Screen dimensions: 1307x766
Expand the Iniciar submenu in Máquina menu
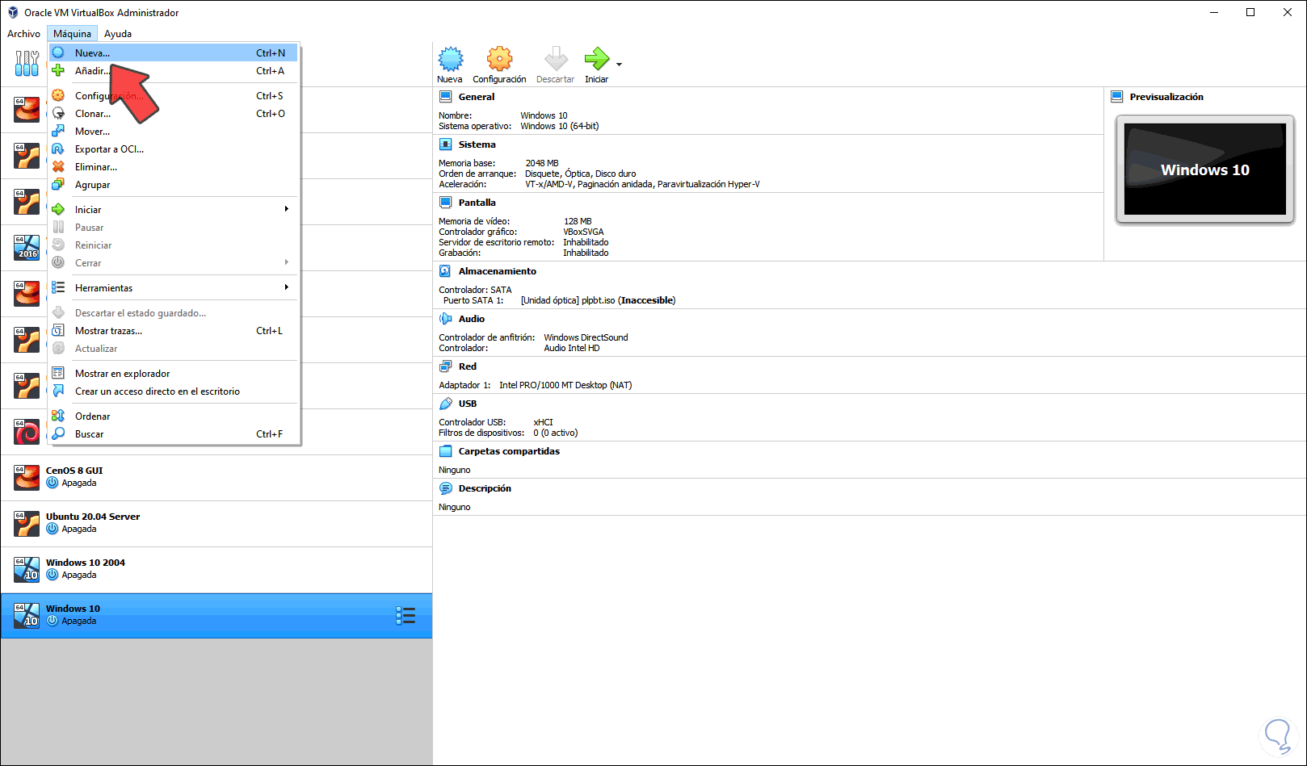(174, 210)
